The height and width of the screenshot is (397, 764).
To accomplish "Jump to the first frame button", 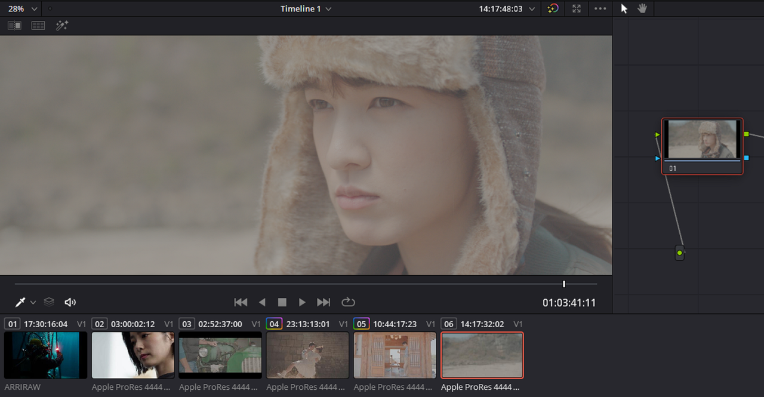I will tap(241, 302).
